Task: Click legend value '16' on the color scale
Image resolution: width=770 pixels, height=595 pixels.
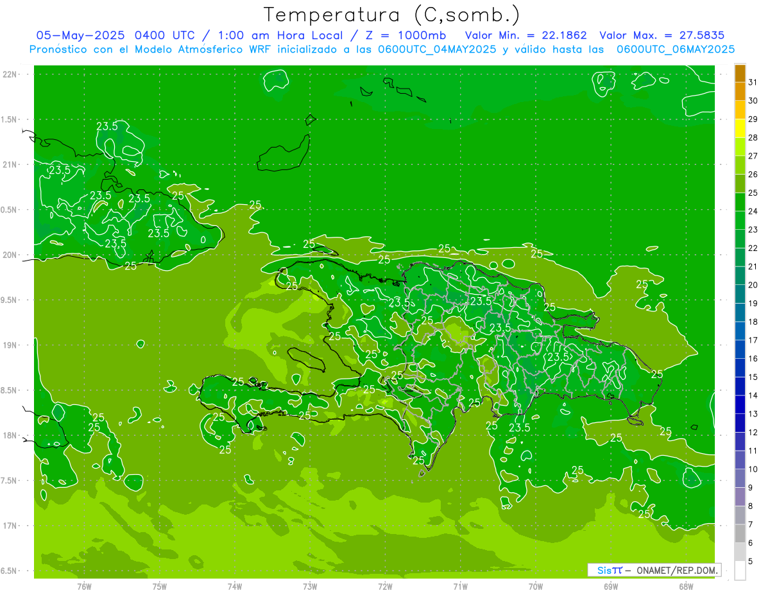Action: click(753, 359)
